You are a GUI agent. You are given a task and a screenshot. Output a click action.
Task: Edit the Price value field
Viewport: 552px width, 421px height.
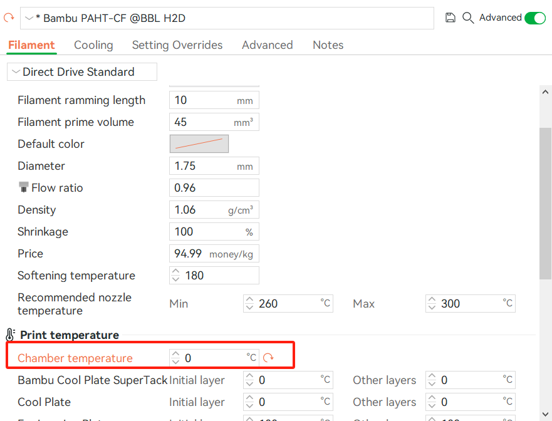pyautogui.click(x=214, y=254)
